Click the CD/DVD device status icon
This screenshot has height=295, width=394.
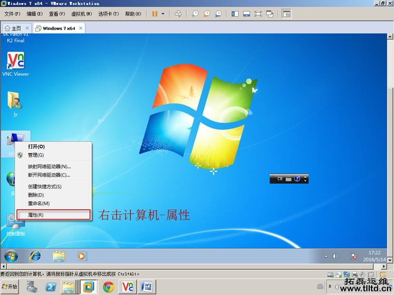(339, 275)
